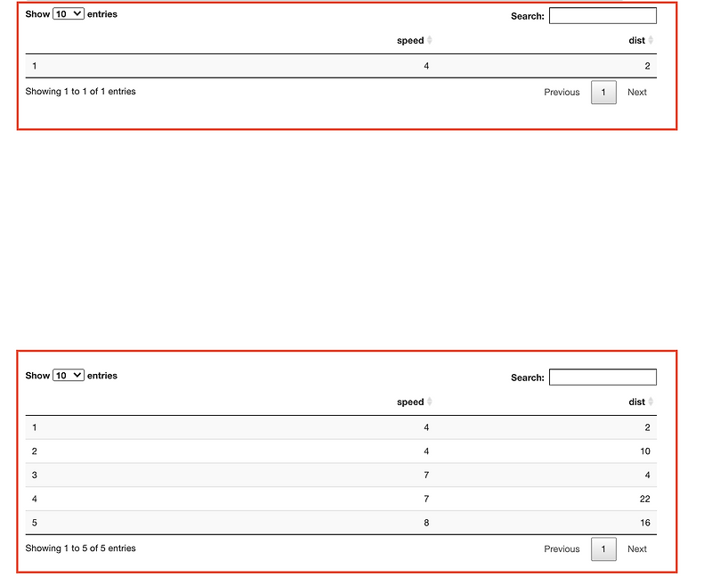This screenshot has height=585, width=712.
Task: Select page 1 in the second table's pagination
Action: pyautogui.click(x=603, y=548)
